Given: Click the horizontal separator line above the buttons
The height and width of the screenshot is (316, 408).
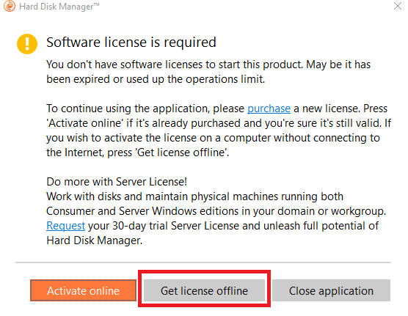Looking at the screenshot, I should pyautogui.click(x=203, y=262).
